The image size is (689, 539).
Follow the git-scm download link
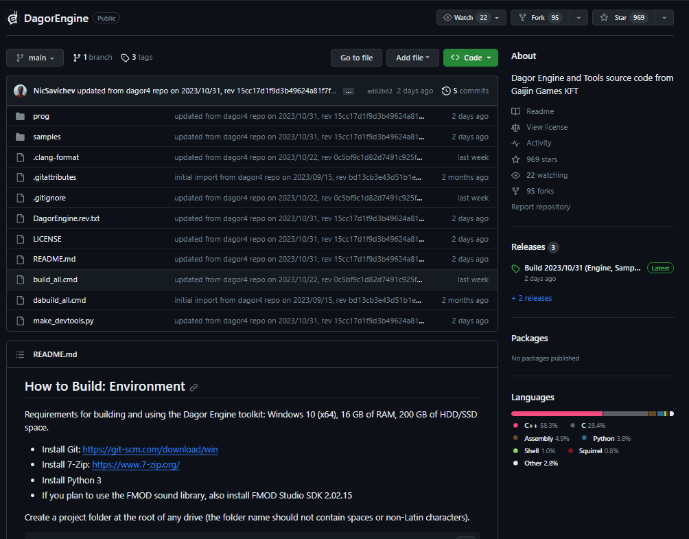(150, 449)
